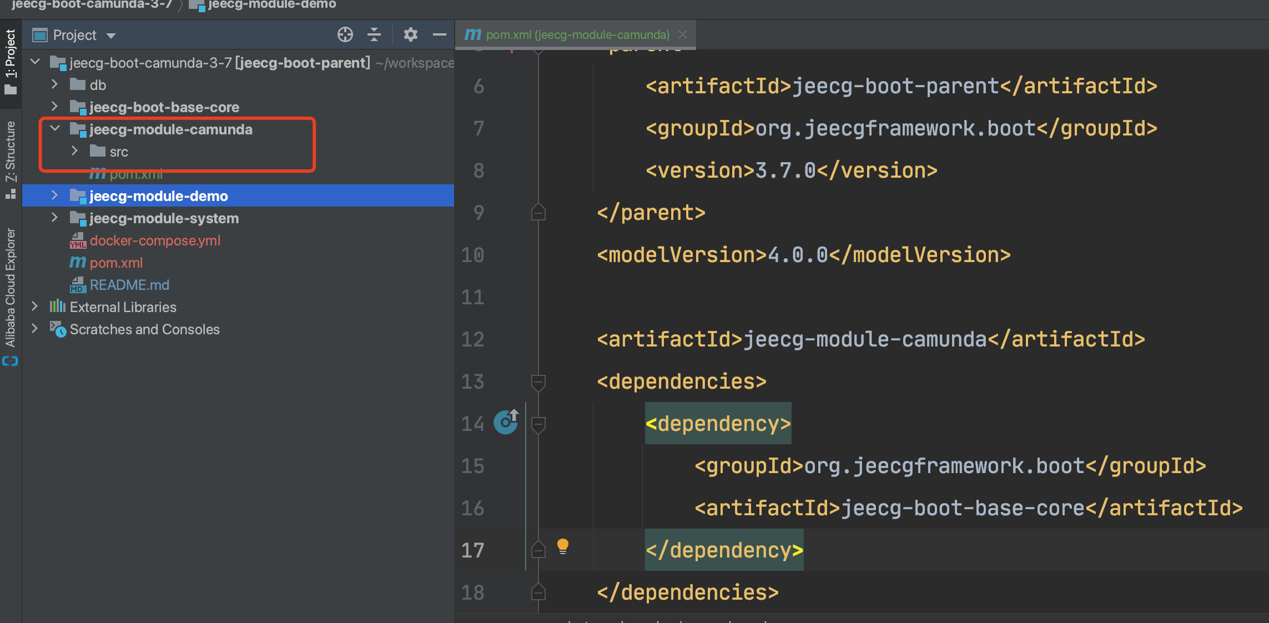
Task: Expand Scratches and Consoles node
Action: click(x=35, y=329)
